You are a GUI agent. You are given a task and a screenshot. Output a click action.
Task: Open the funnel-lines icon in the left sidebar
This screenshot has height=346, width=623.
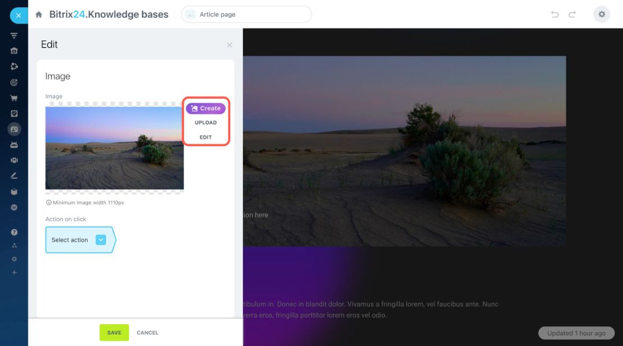[x=14, y=36]
